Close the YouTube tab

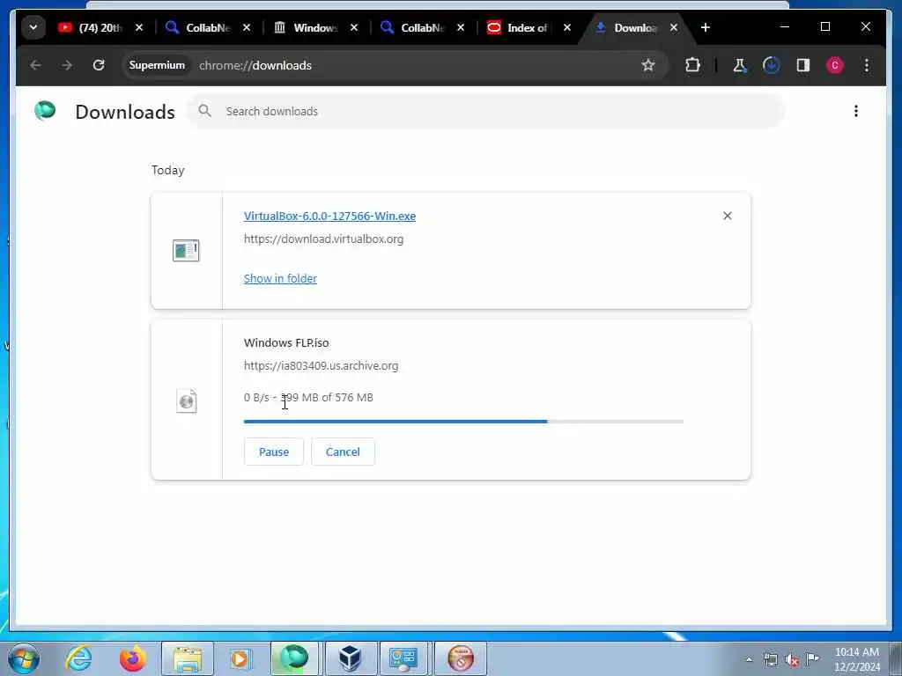pyautogui.click(x=139, y=27)
